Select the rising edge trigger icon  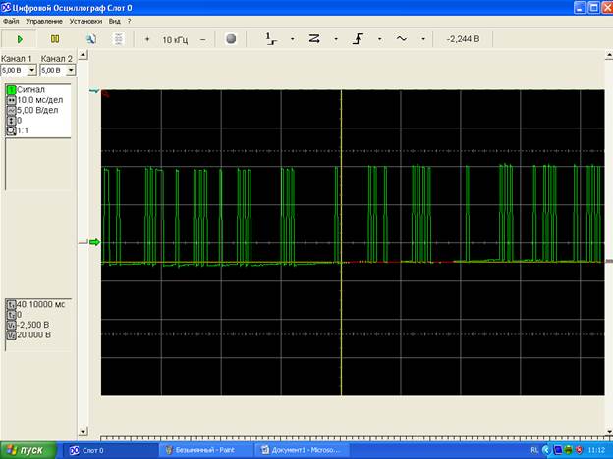pos(359,39)
